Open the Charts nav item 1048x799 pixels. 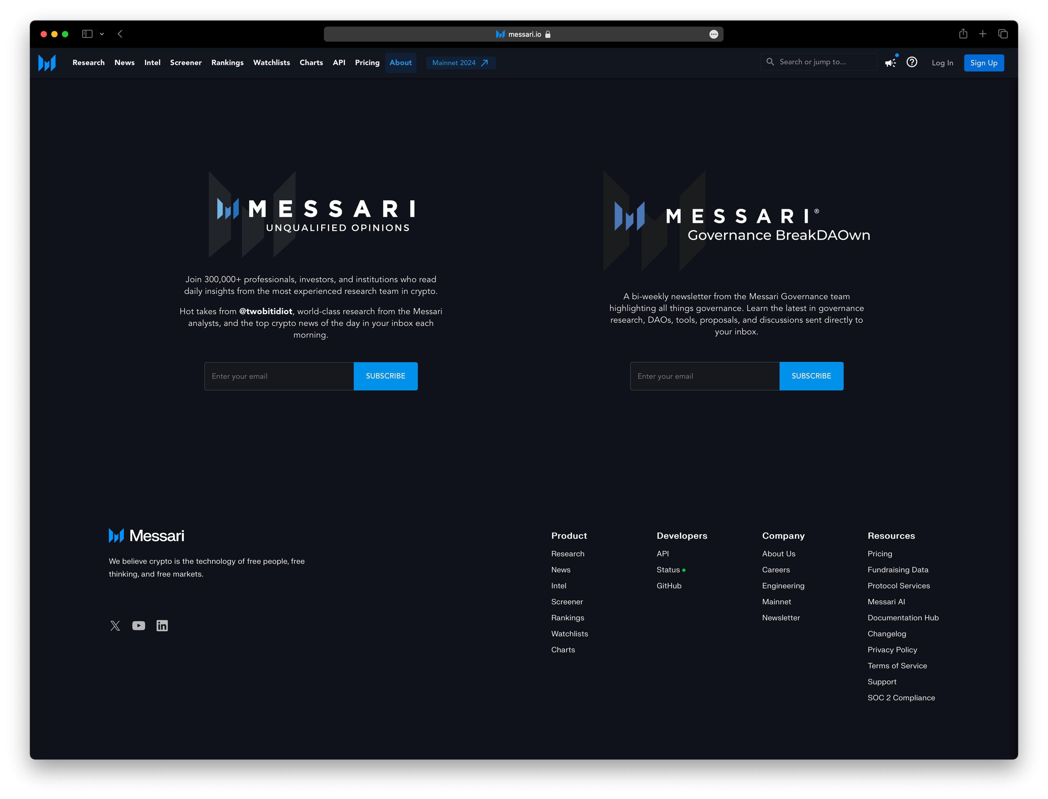coord(311,63)
